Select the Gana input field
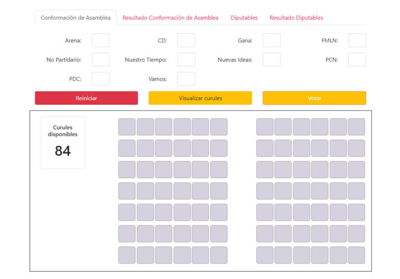This screenshot has width=400, height=279. pos(271,40)
